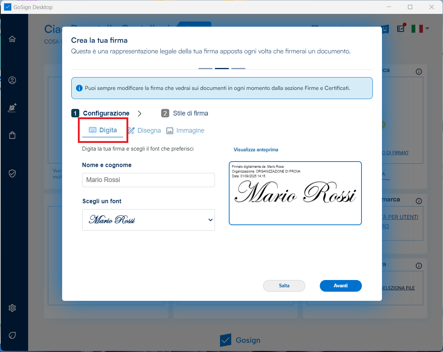Select step 1 Configurazione
Viewport: 443px width, 352px height.
point(101,113)
